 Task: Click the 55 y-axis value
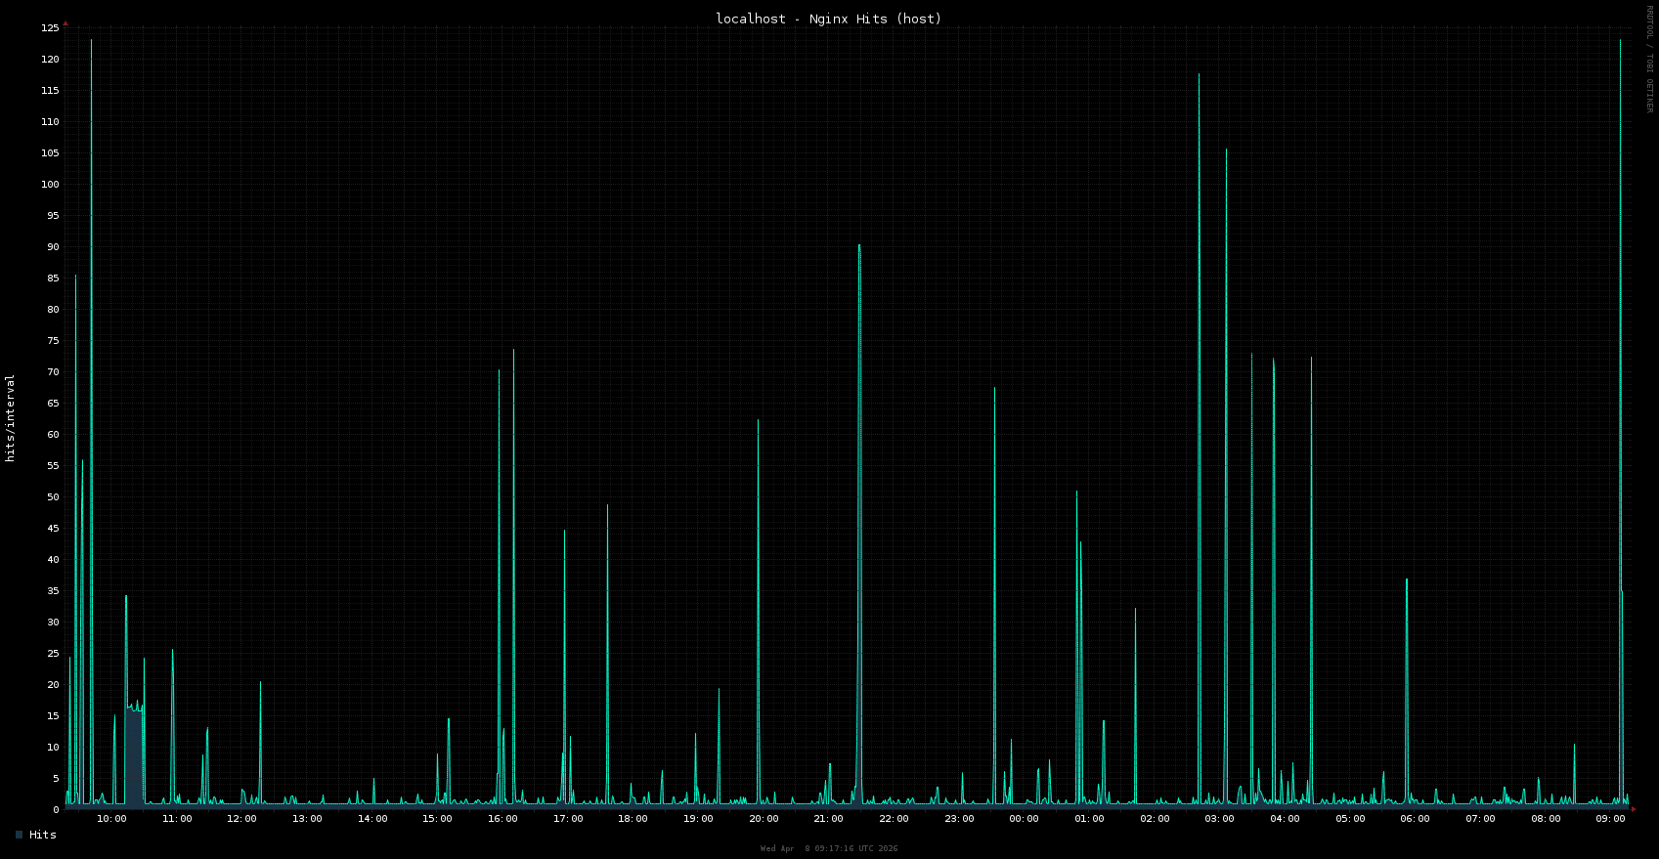point(53,466)
